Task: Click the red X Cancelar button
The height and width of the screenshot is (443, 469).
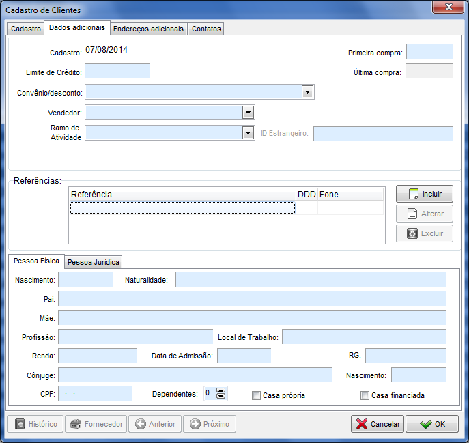Action: point(377,424)
